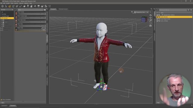Select the All filter in left panel
Viewport: 193px width, 108px height.
click(7, 12)
